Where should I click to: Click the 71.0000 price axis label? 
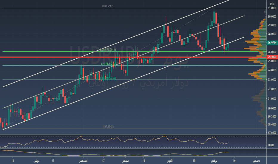[x=272, y=99]
